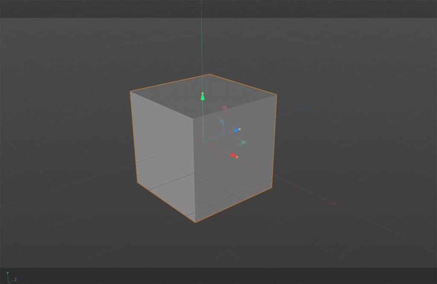
Task: Click the green Y-axis move arrow
Action: point(203,97)
